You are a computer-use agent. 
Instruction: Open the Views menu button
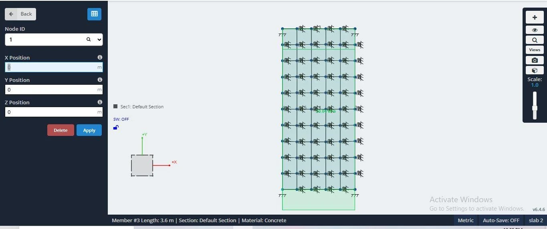tap(535, 50)
